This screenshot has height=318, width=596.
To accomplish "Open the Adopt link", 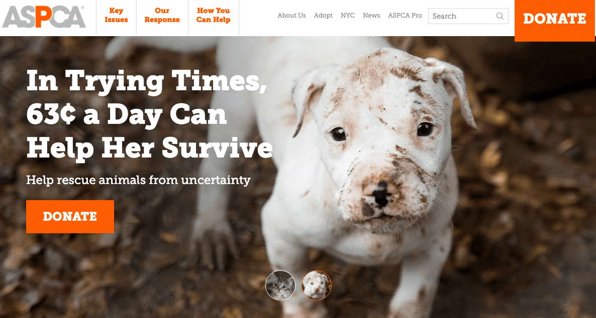I will pos(323,16).
